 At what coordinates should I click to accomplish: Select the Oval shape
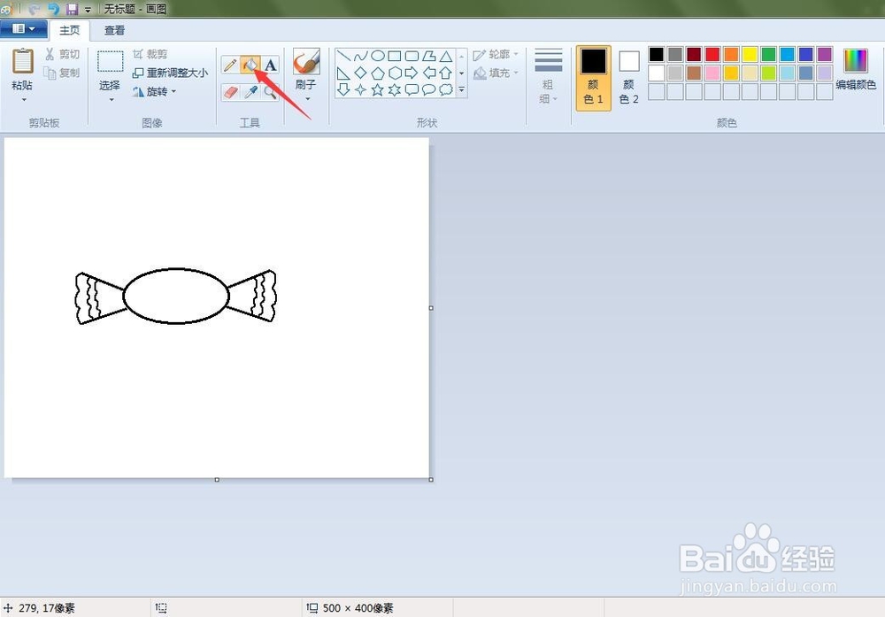click(378, 56)
